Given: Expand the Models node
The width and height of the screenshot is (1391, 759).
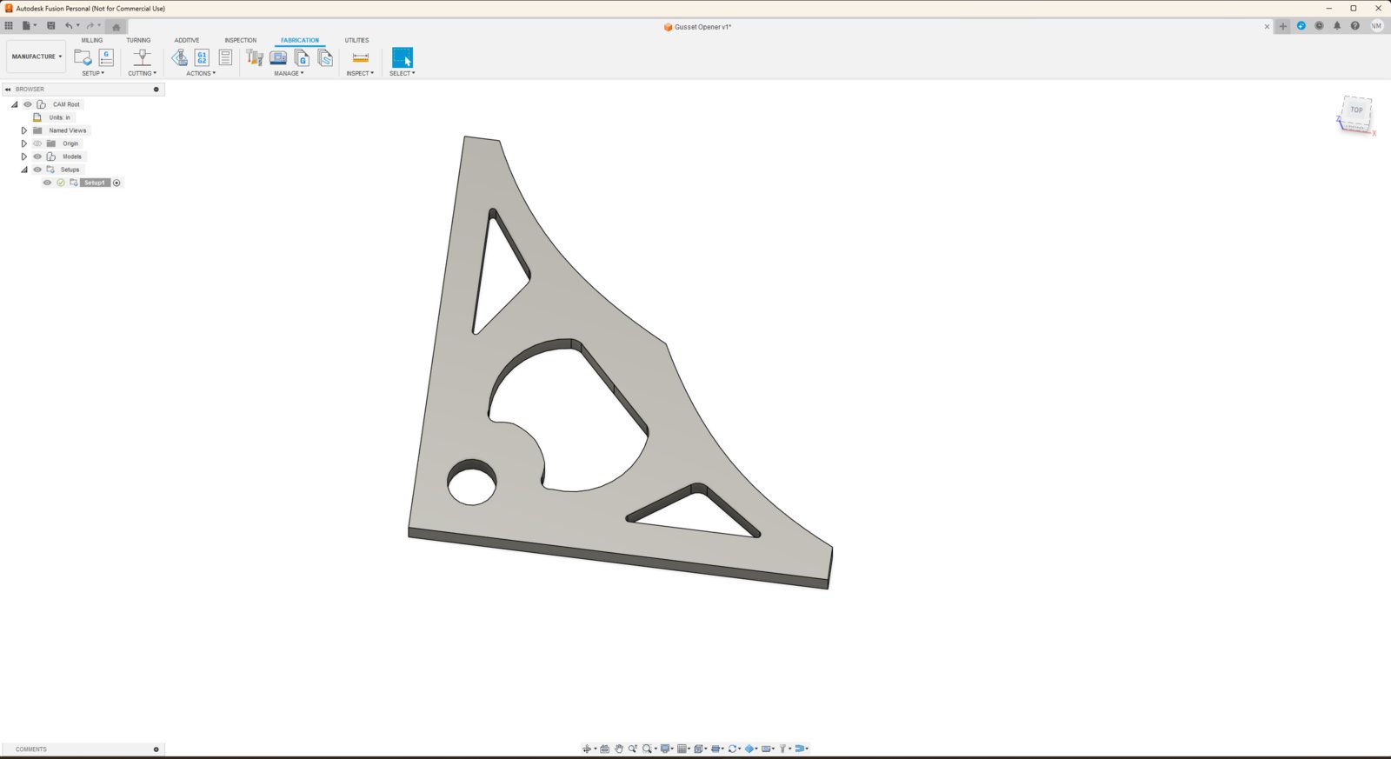Looking at the screenshot, I should tap(24, 156).
